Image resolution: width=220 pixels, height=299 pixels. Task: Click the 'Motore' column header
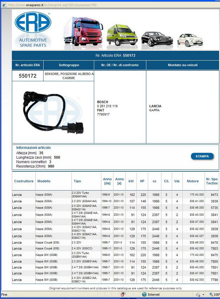point(192,181)
